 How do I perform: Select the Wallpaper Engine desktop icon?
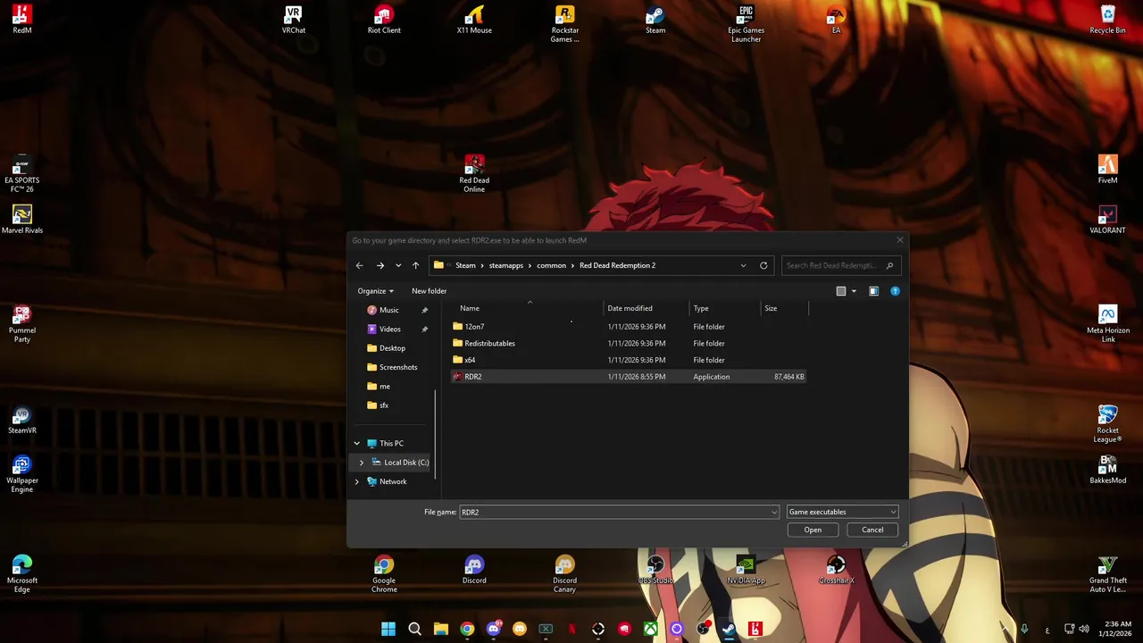pyautogui.click(x=22, y=474)
